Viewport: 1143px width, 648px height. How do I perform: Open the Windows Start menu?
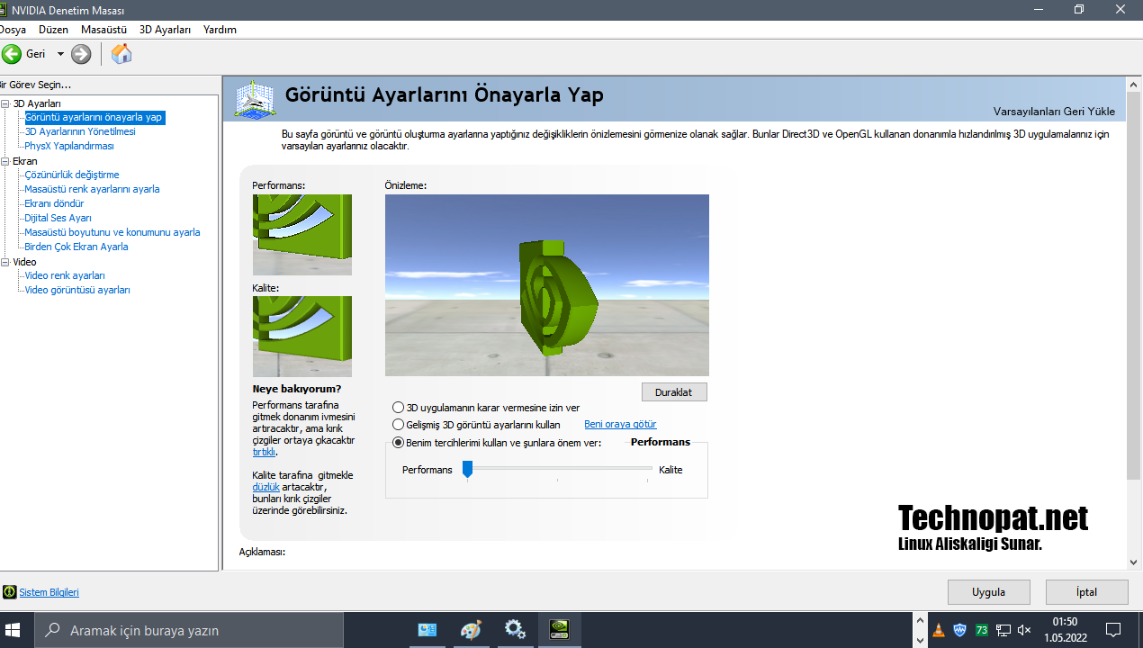[x=13, y=630]
